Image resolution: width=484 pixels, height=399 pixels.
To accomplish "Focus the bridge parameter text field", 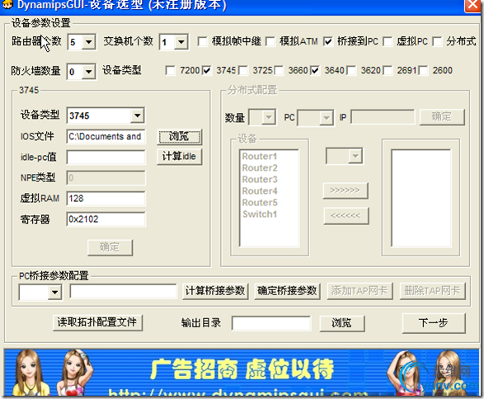I will point(123,291).
